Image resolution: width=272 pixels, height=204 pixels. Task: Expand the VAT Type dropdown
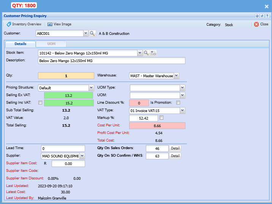click(182, 111)
